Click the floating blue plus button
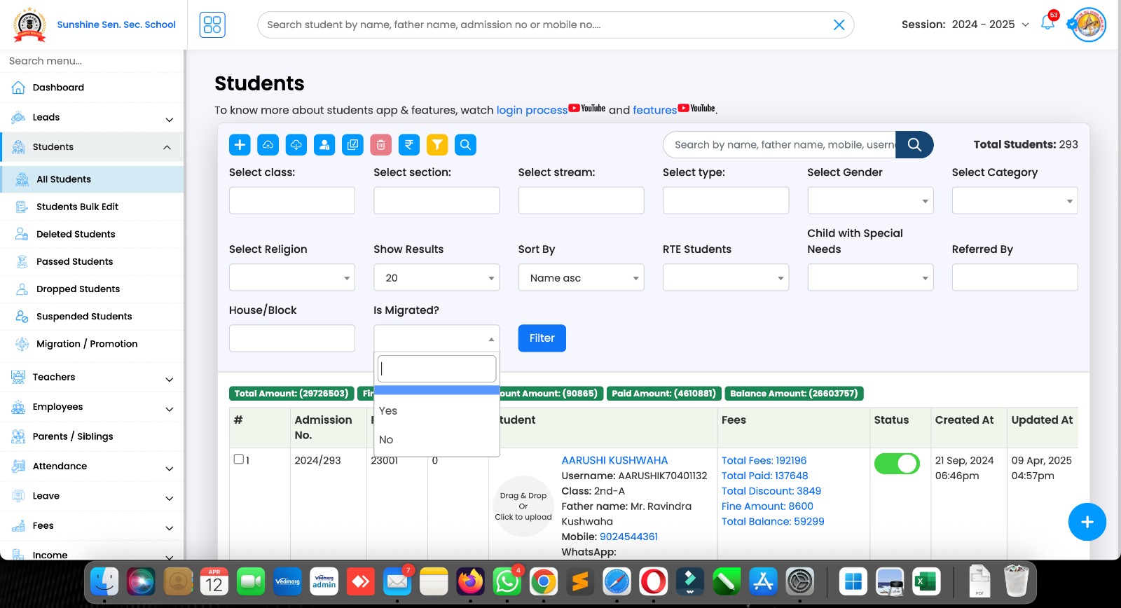This screenshot has height=608, width=1121. coord(1087,522)
